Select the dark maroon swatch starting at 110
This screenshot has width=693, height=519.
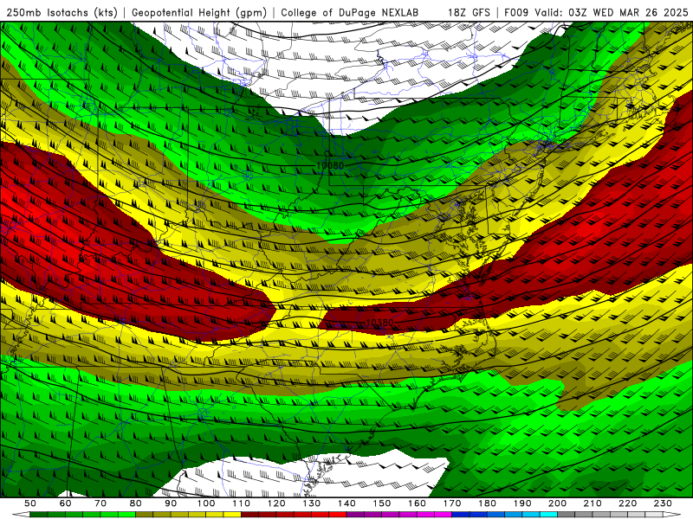coord(250,515)
